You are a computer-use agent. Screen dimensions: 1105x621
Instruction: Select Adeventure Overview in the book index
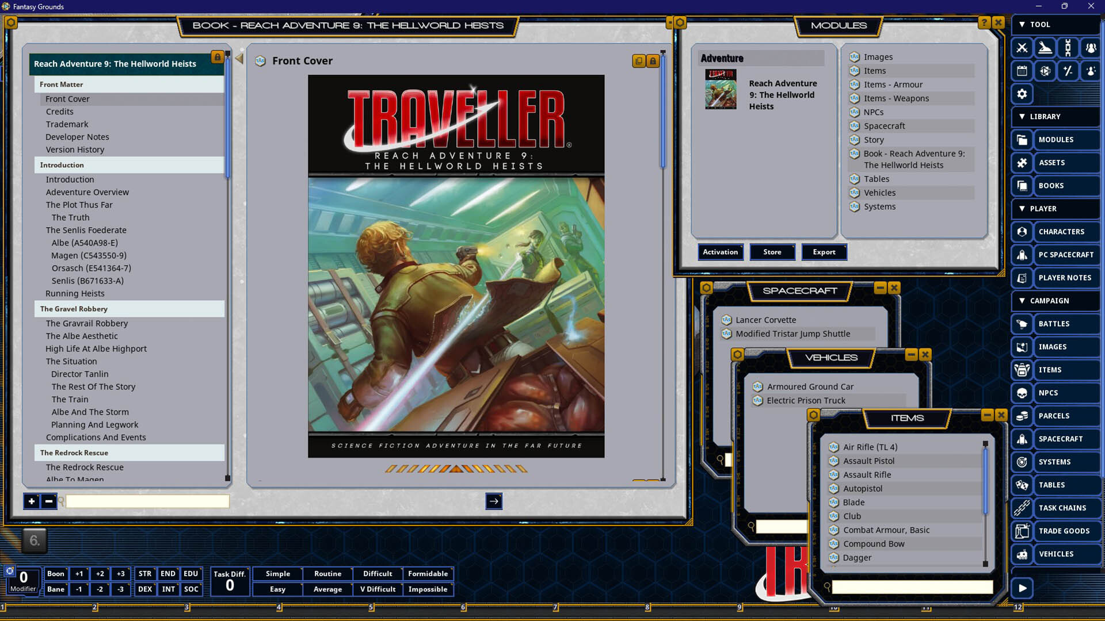coord(87,192)
